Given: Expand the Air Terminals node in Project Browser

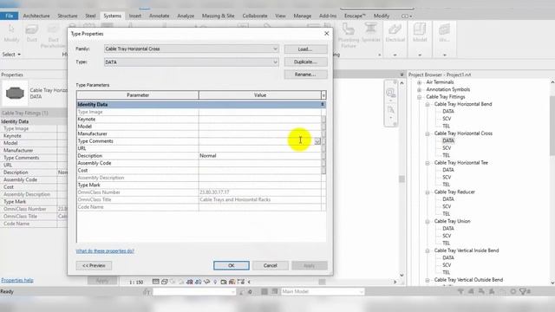Looking at the screenshot, I should coord(420,82).
